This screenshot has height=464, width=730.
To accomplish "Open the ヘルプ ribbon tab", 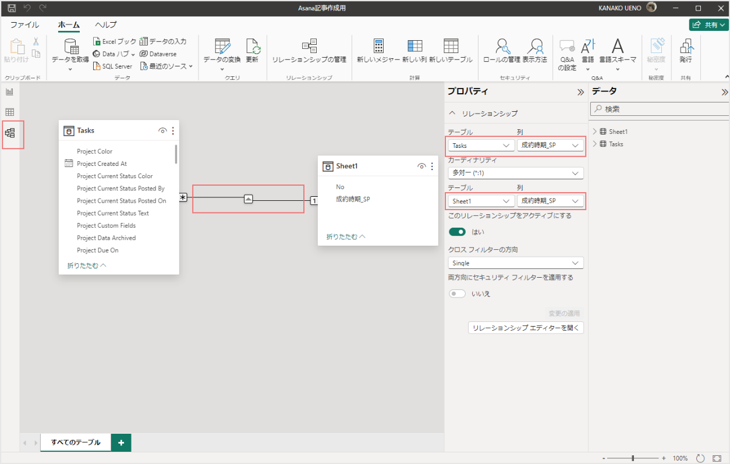I will (106, 25).
